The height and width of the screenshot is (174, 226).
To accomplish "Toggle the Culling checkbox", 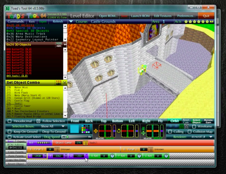I will coord(170,132).
